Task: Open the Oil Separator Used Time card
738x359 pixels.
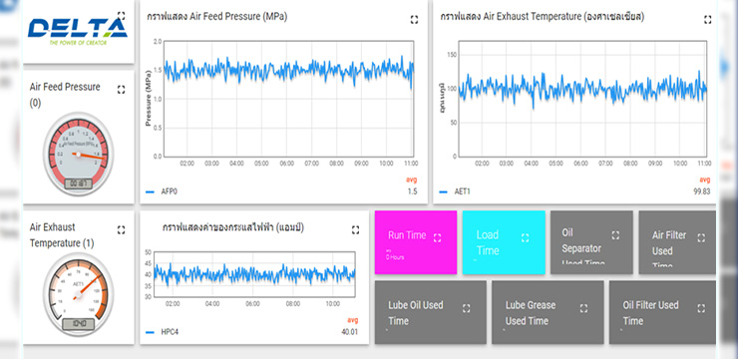Action: tap(591, 242)
